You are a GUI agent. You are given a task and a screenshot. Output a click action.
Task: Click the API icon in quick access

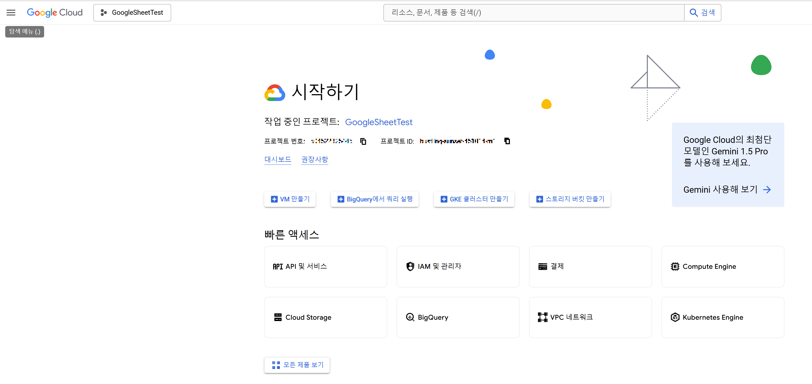click(278, 267)
